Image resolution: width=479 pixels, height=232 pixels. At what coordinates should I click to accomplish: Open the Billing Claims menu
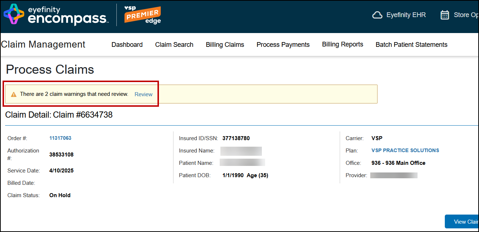225,45
